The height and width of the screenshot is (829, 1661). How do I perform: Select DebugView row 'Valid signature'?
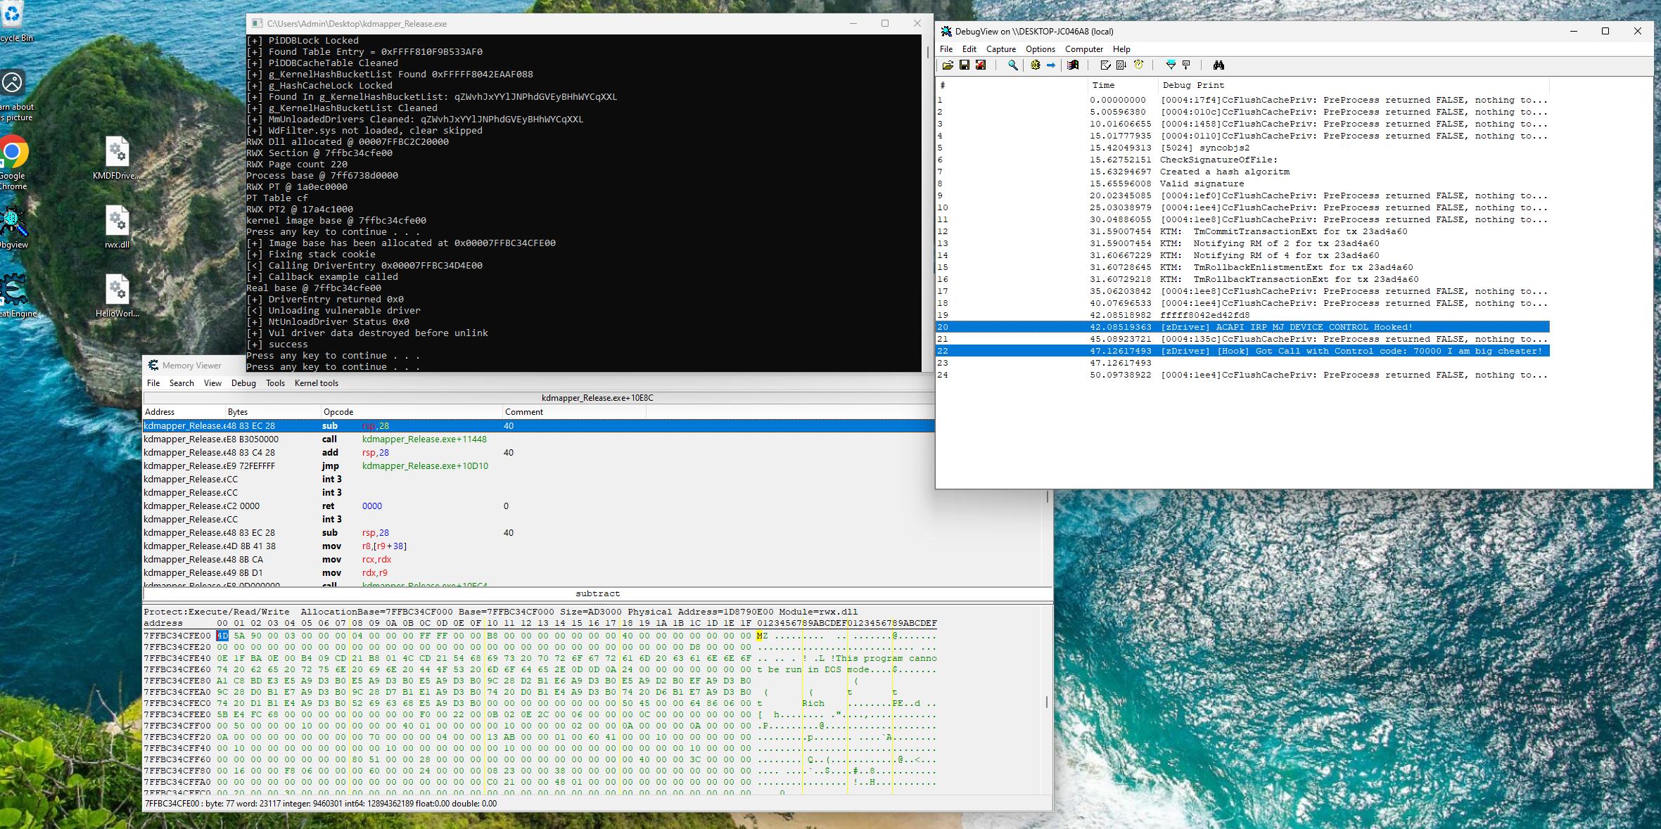click(1242, 184)
